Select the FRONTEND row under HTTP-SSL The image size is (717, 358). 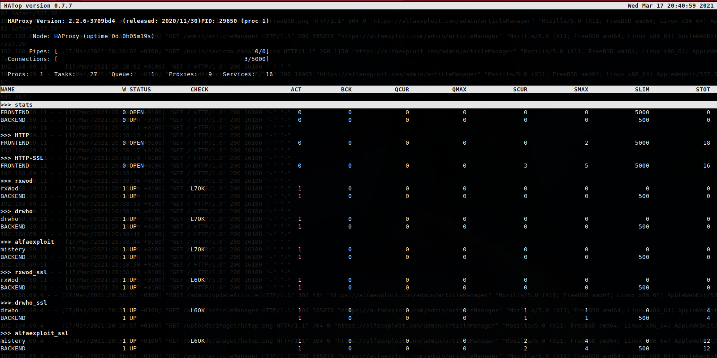(x=15, y=166)
